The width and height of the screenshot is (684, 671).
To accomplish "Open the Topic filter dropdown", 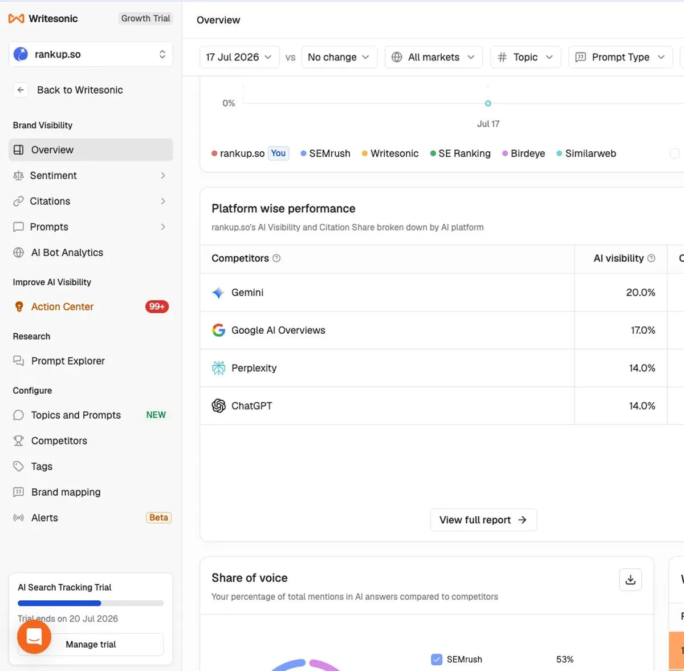I will pos(526,57).
